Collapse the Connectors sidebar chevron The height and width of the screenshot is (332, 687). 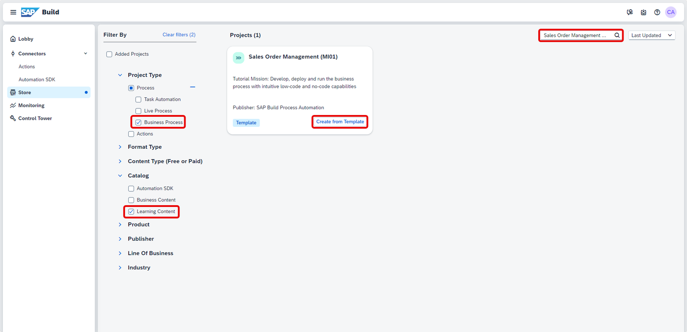[86, 53]
